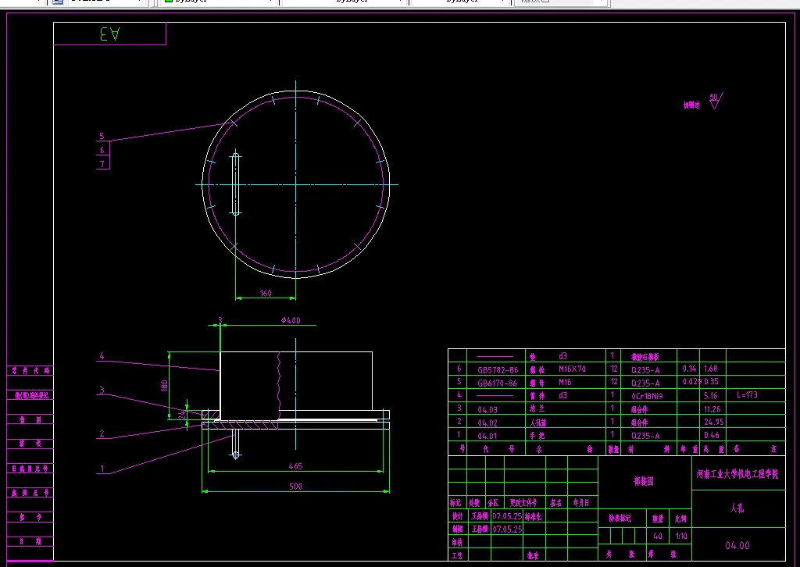Select total weight 24.95 cell

[714, 422]
